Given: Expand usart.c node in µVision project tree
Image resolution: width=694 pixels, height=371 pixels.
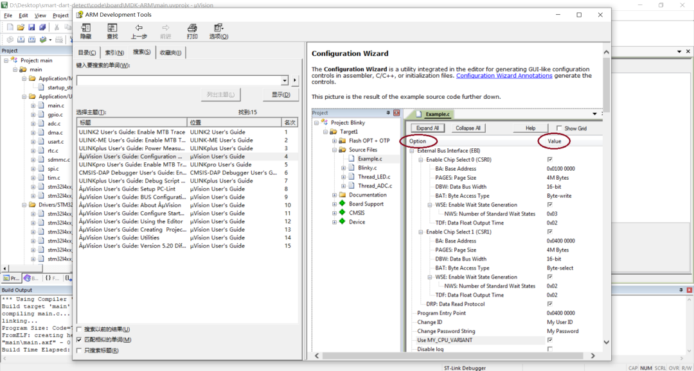Looking at the screenshot, I should 33,141.
